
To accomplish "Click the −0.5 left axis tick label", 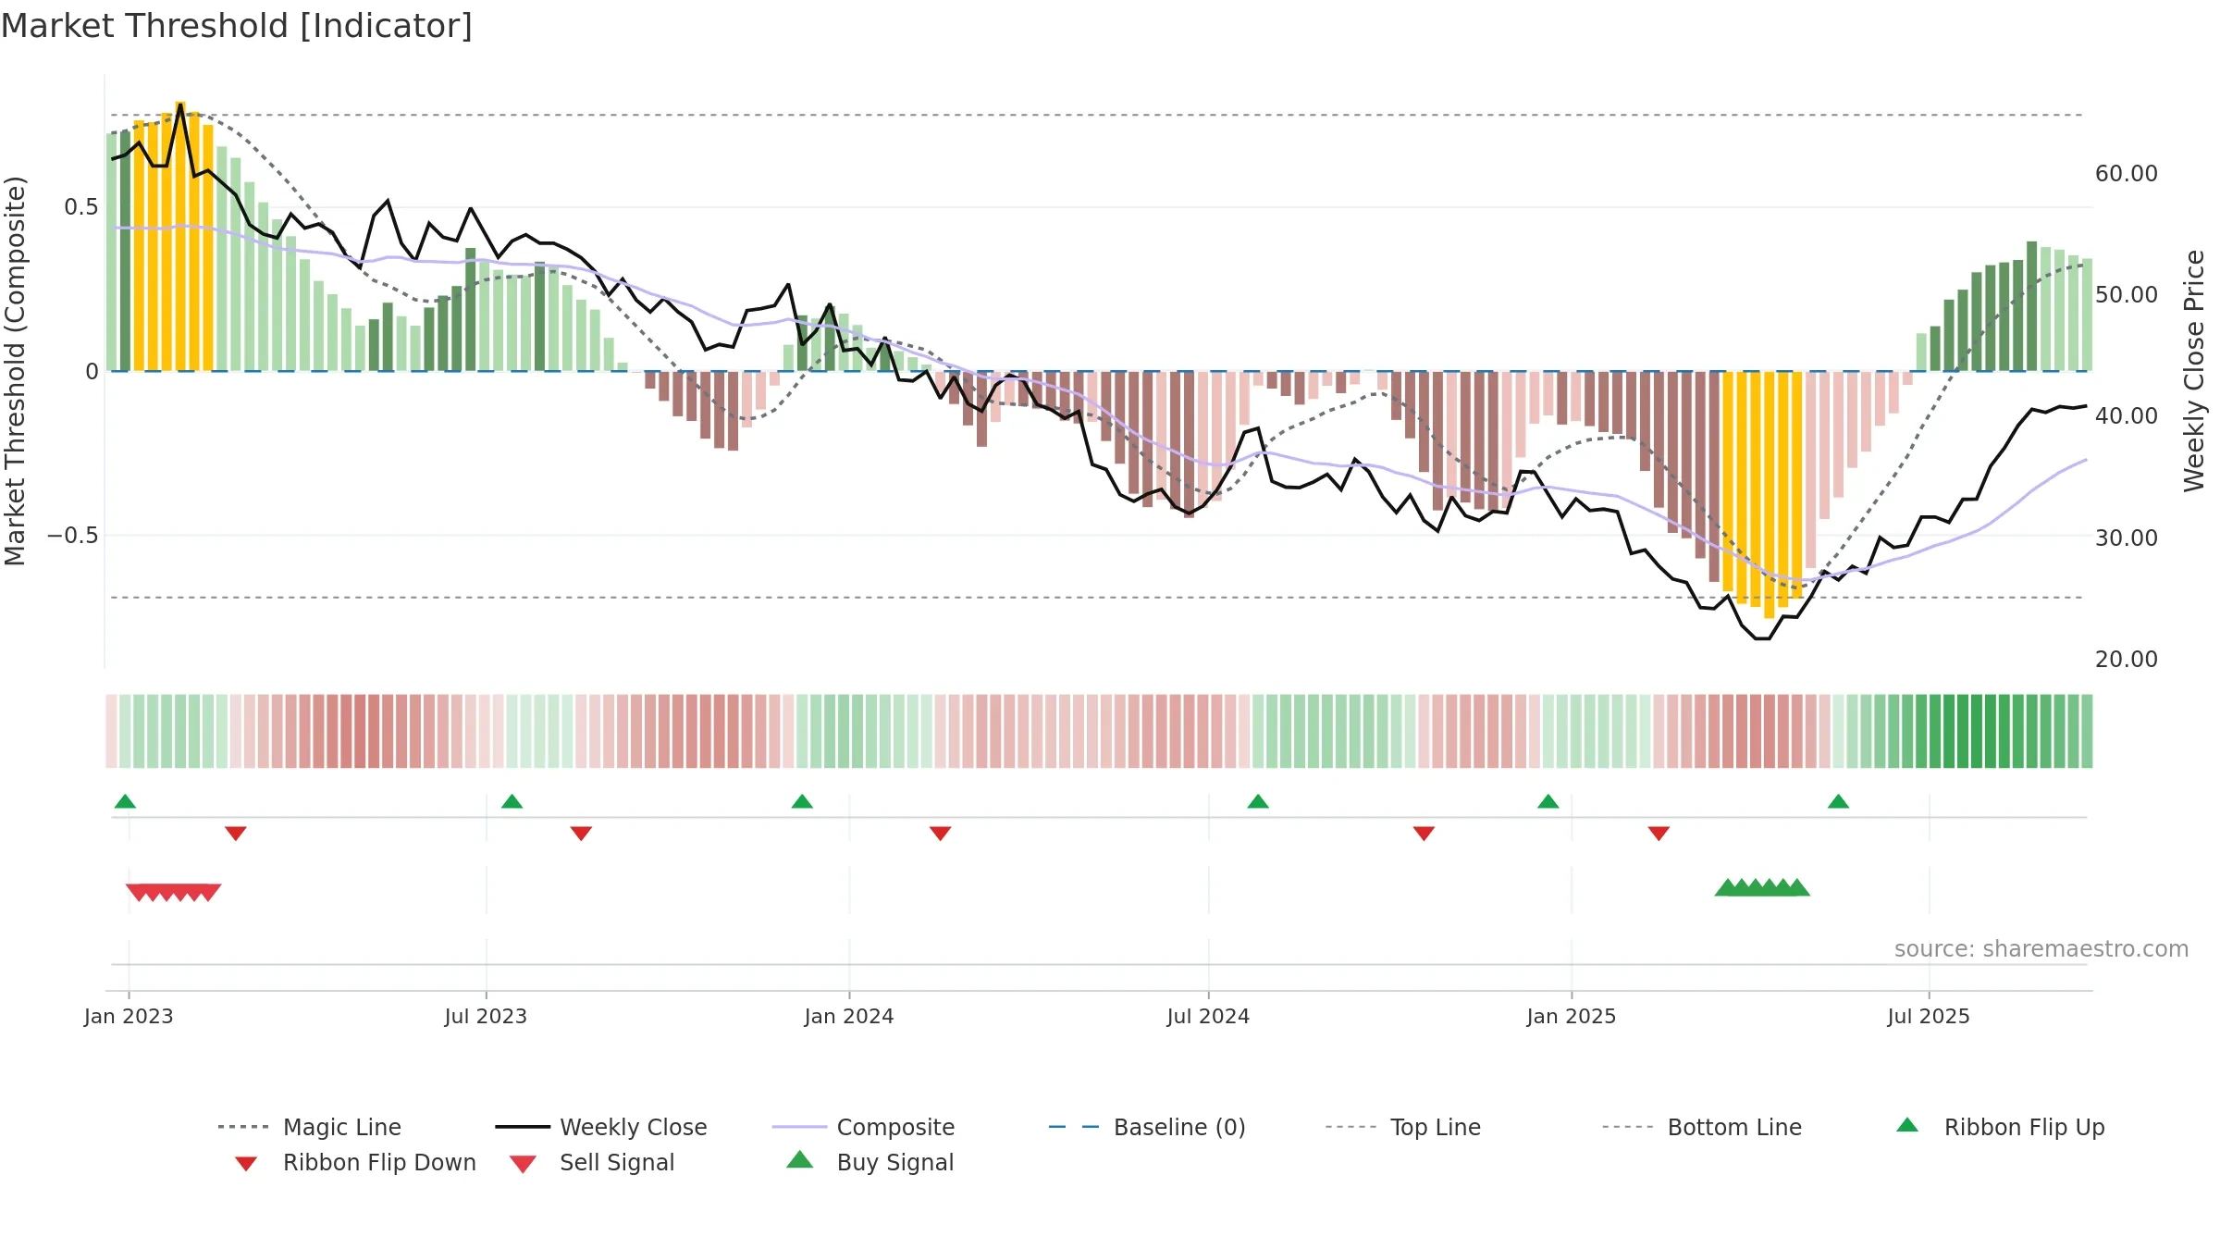I will click(x=73, y=536).
